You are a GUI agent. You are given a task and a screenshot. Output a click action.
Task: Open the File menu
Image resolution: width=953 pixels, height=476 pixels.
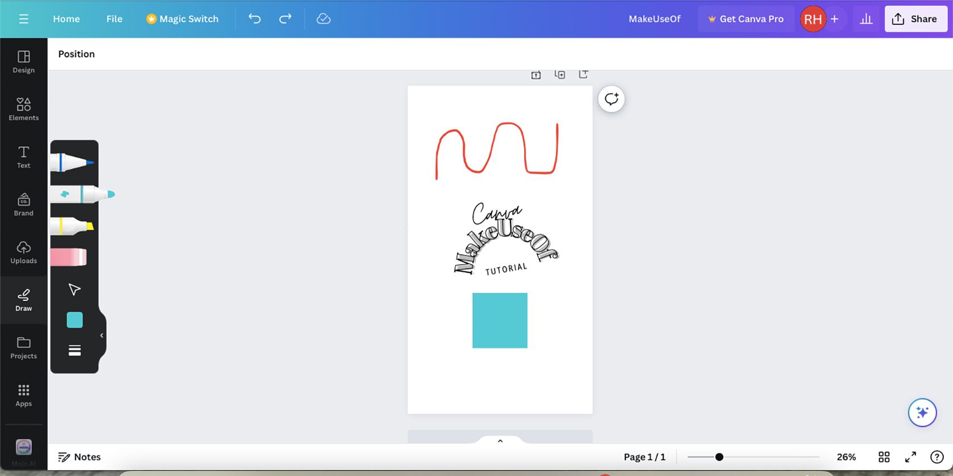click(114, 19)
